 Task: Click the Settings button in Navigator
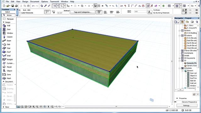pos(187,105)
